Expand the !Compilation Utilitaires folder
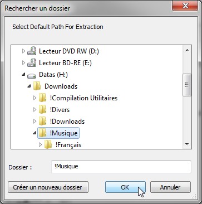 [35, 98]
